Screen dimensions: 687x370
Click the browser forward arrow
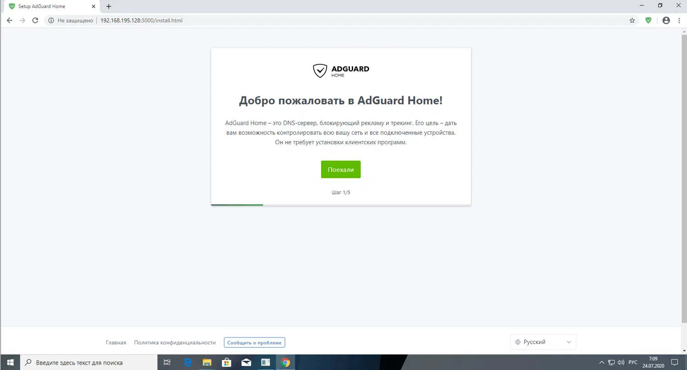tap(22, 21)
